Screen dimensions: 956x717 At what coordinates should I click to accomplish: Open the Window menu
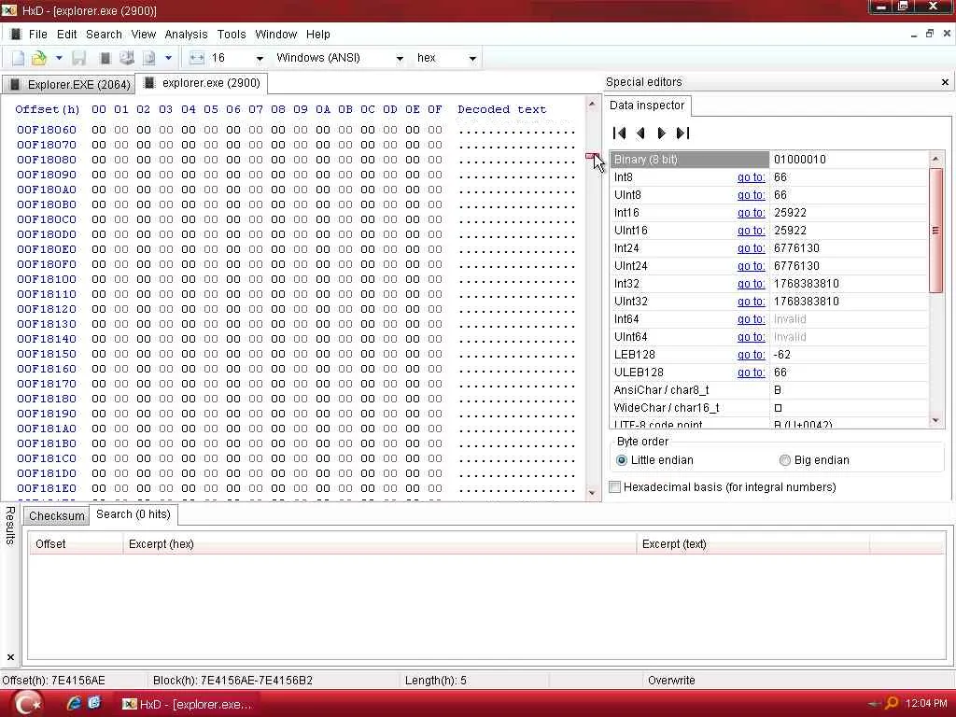click(x=275, y=35)
